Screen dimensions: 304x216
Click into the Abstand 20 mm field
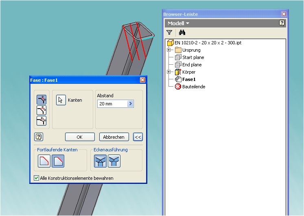pyautogui.click(x=112, y=104)
